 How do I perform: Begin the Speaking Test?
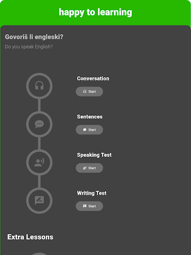pyautogui.click(x=90, y=168)
